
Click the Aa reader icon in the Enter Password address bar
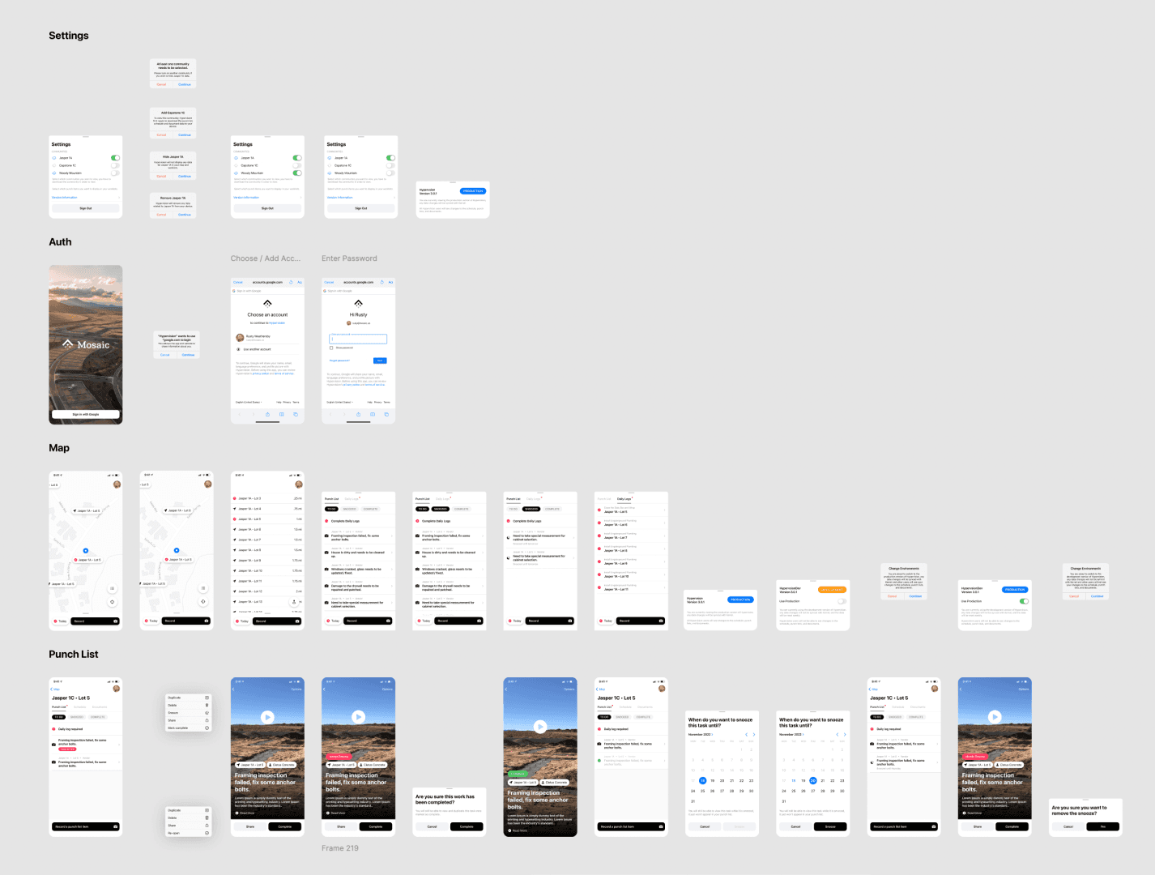pos(390,283)
